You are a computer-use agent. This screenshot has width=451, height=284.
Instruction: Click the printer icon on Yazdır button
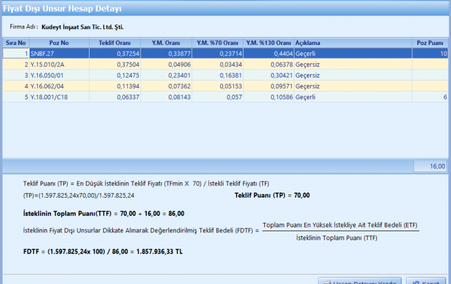(327, 282)
